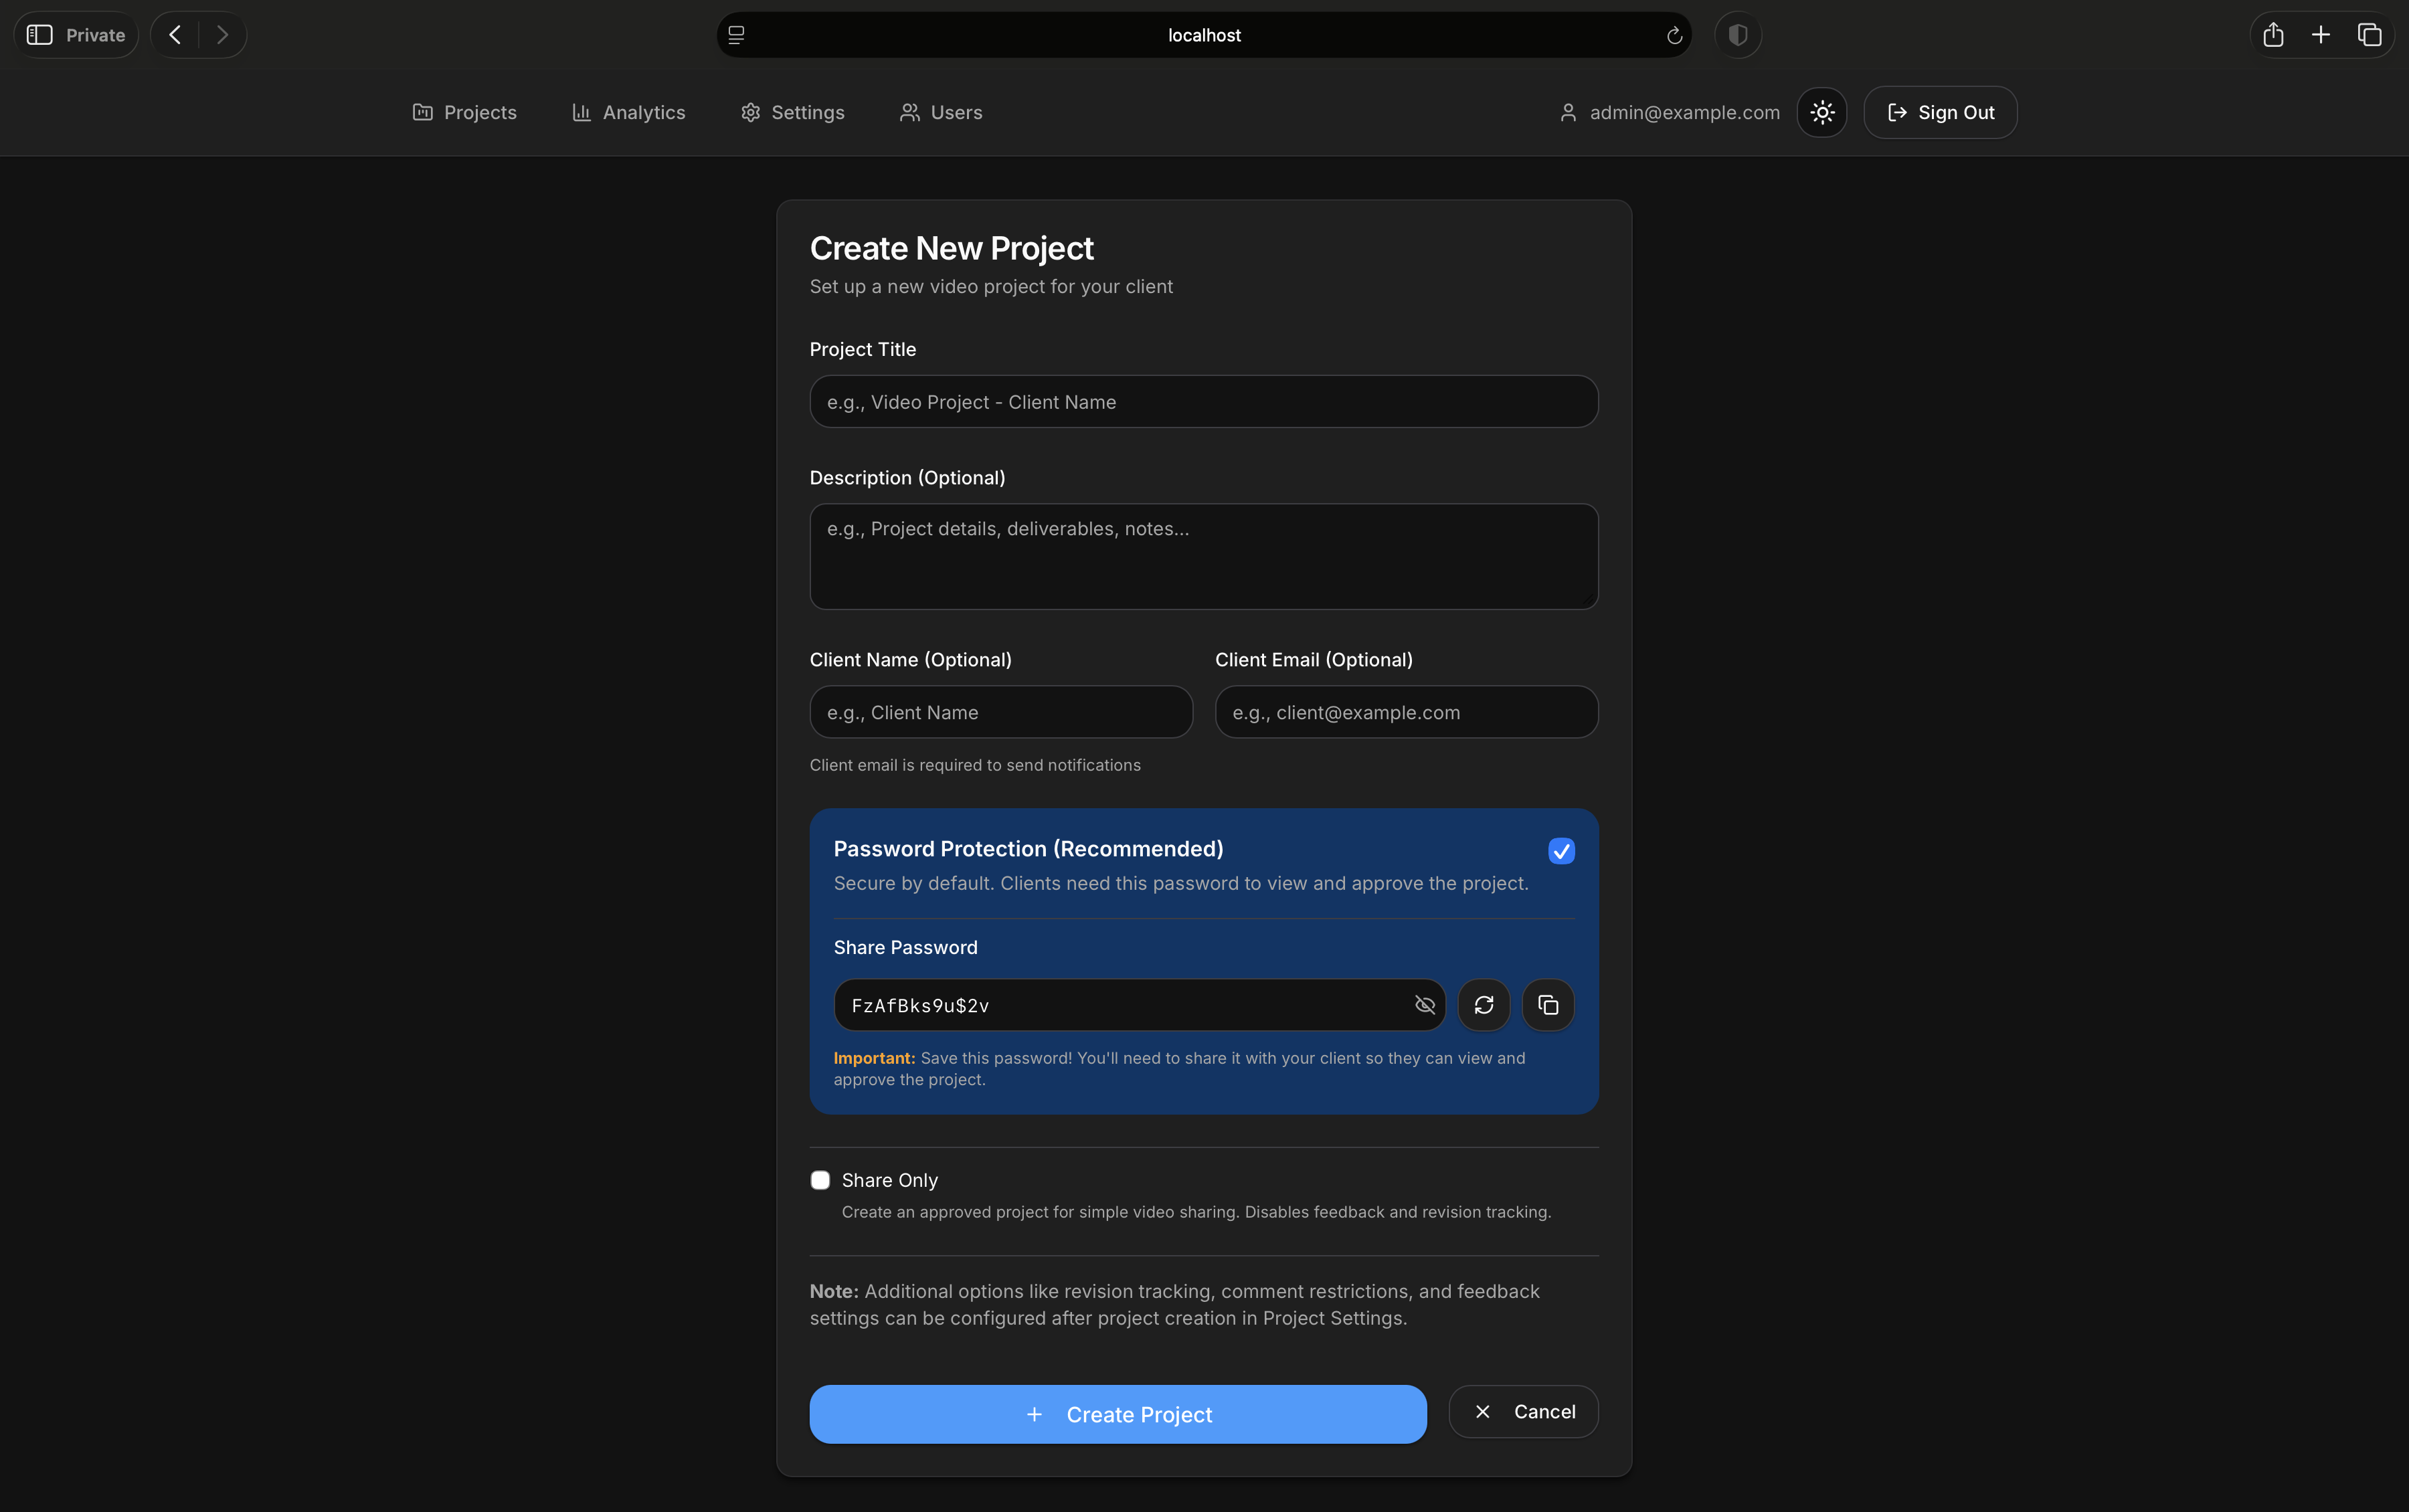The width and height of the screenshot is (2409, 1512).
Task: Open a new browser tab
Action: point(2321,35)
